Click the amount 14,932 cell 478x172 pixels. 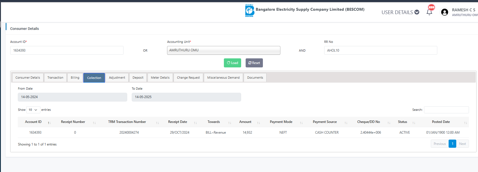[247, 133]
